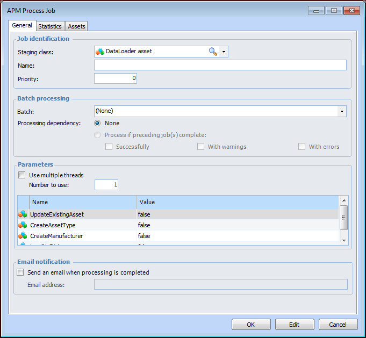The image size is (366, 338).
Task: Focus the Priority number field
Action: tap(116, 78)
